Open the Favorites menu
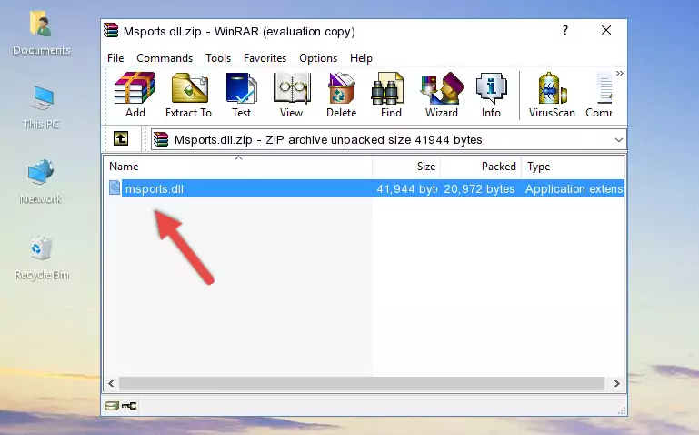Screen dimensions: 699x435 [x=265, y=58]
